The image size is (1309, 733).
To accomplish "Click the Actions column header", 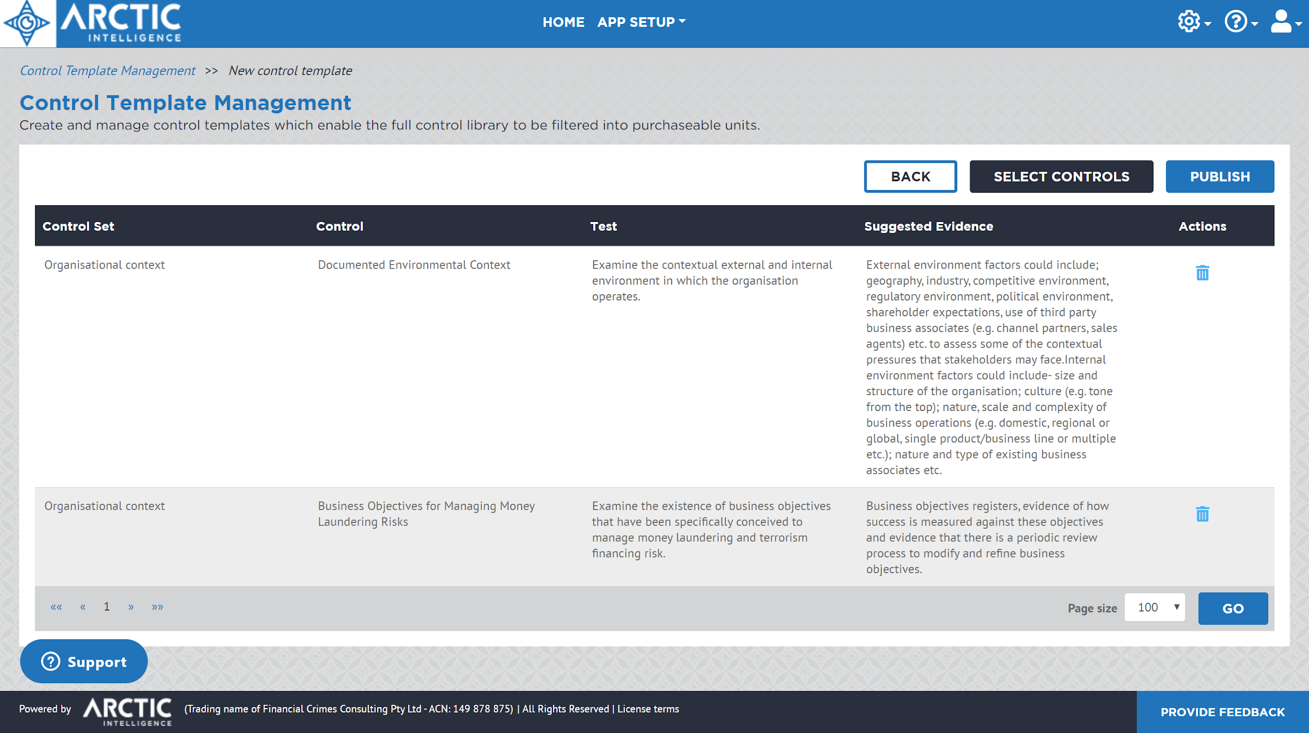I will tap(1202, 226).
